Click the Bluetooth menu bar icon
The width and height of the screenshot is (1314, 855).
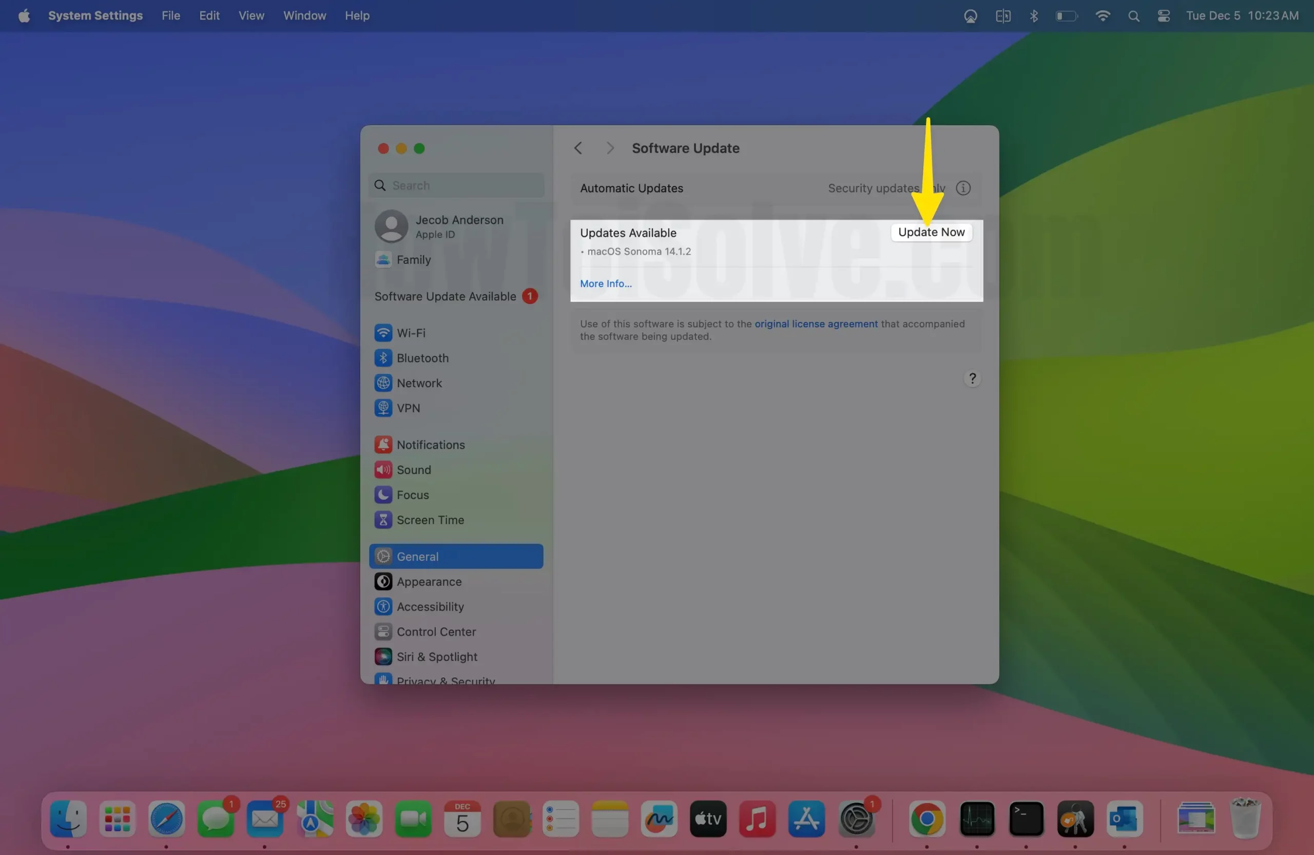(1034, 15)
